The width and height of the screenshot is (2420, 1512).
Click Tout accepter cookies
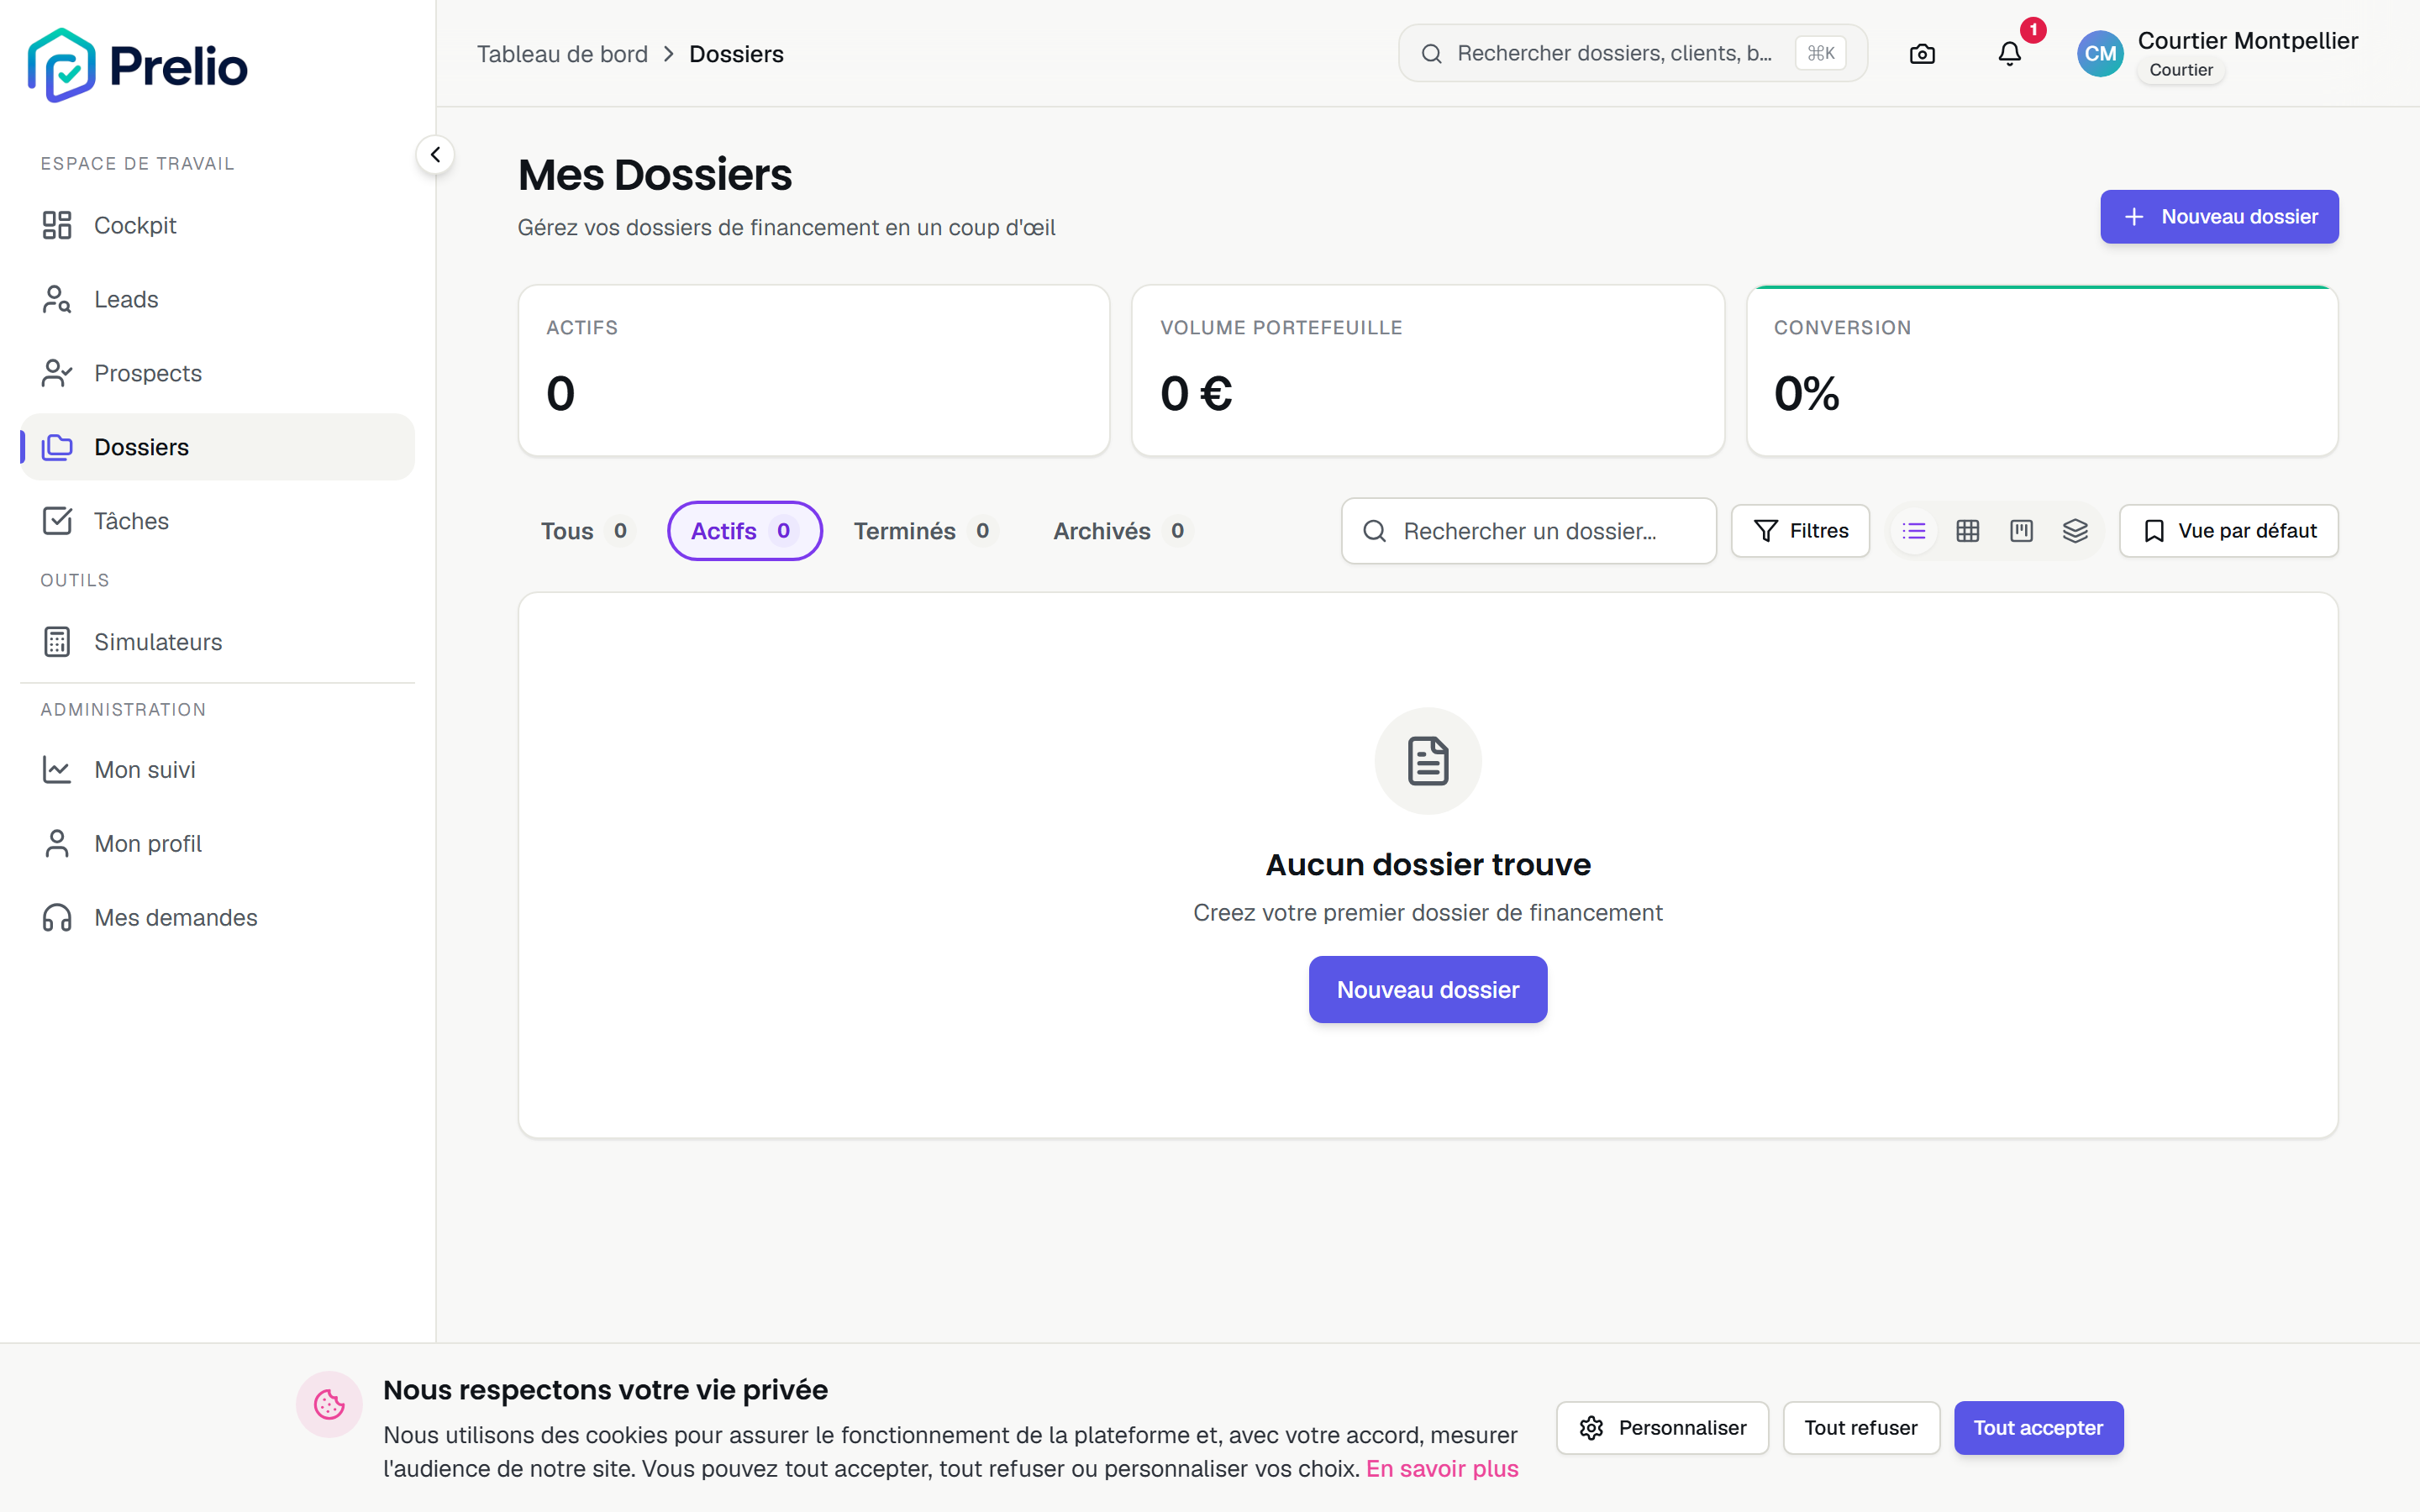[2039, 1428]
